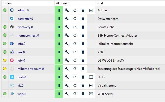Select the homeconnect.0 instance name
This screenshot has width=165, height=102.
[x=28, y=36]
